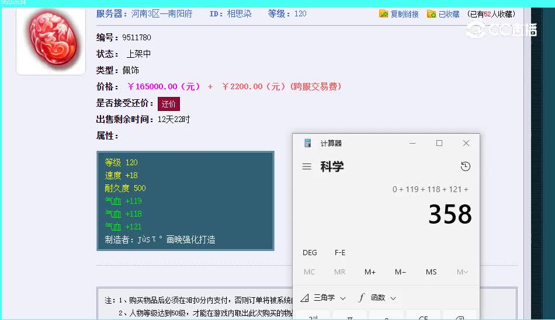Click the favorited folder icon
The image size is (555, 320).
[431, 14]
